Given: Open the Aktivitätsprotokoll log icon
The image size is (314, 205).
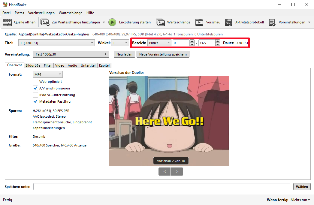Looking at the screenshot, I should click(x=228, y=22).
